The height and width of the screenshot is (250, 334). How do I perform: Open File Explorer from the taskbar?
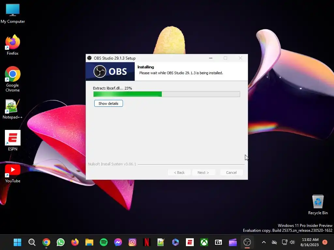(x=89, y=242)
